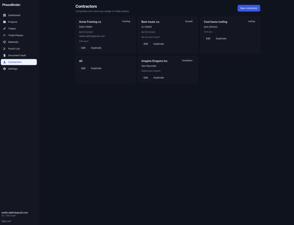
Task: Click the Dashboard grid icon
Action: tap(4, 15)
